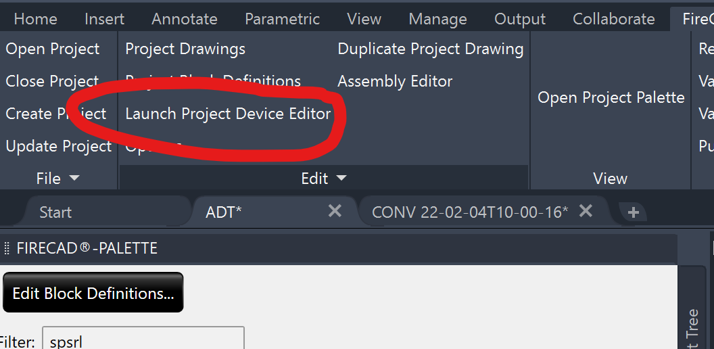
Task: Switch to the Home ribbon tab
Action: coord(36,19)
